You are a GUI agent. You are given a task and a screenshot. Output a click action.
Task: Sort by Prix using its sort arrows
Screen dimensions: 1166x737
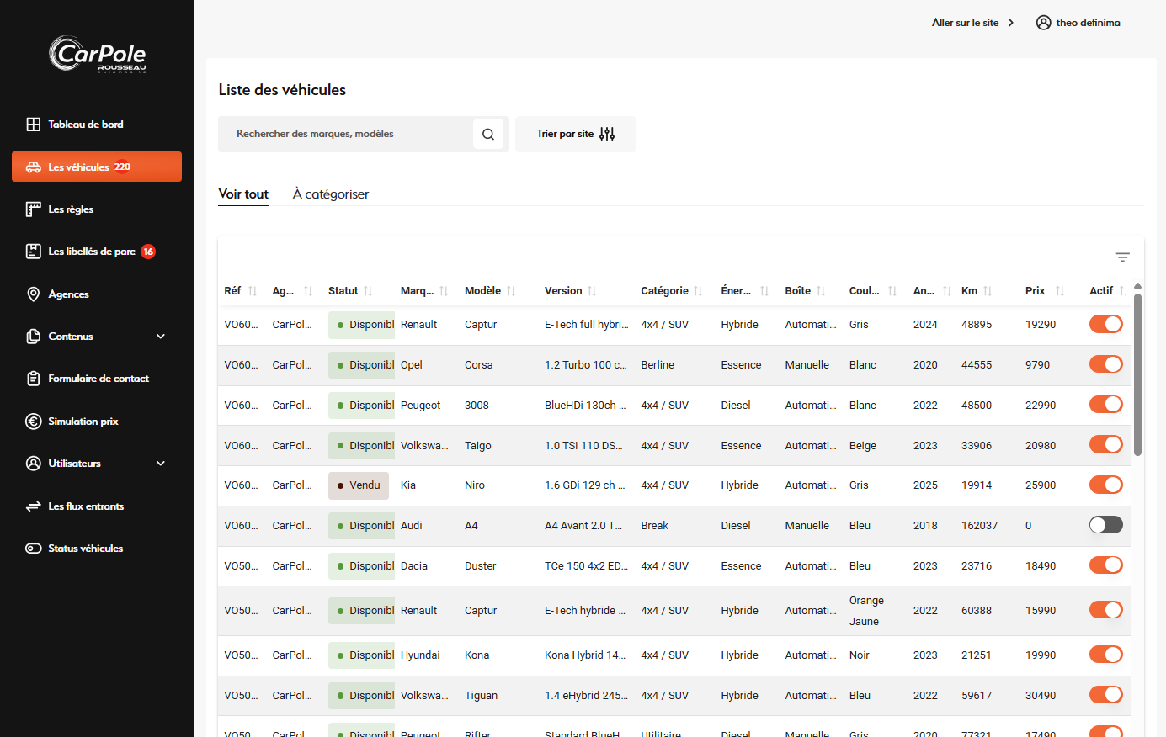tap(1060, 291)
